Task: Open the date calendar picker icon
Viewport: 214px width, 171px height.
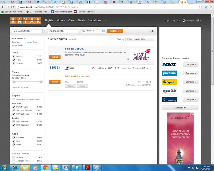Action: (x=103, y=31)
